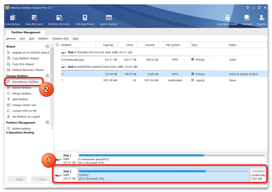Click Move/Resize Partition in sidebar
The width and height of the screenshot is (272, 192).
pyautogui.click(x=25, y=82)
